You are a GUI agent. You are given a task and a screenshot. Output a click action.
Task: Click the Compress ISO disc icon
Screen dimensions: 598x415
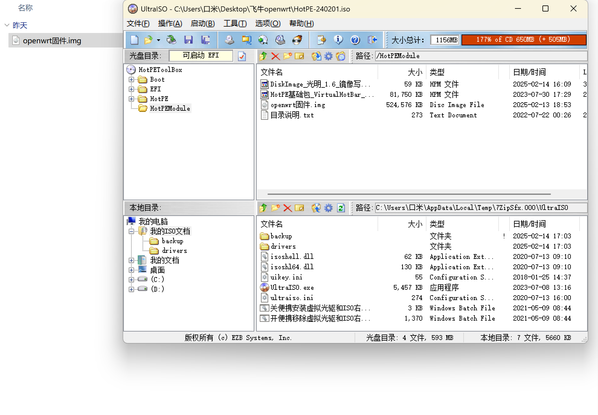(x=263, y=40)
